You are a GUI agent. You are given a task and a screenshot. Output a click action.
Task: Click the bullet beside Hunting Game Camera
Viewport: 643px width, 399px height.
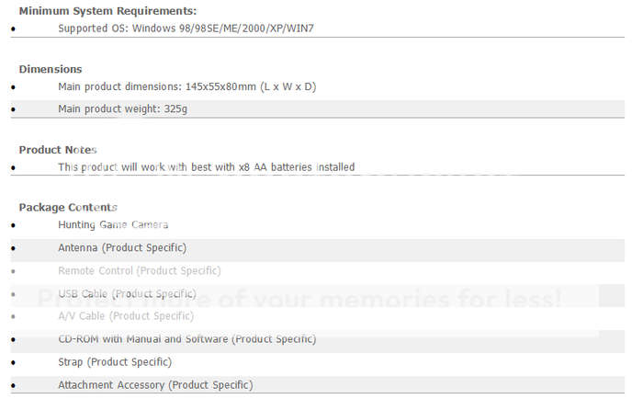[14, 225]
